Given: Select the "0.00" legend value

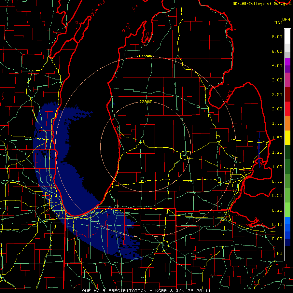Looking at the screenshot, I should click(277, 239).
